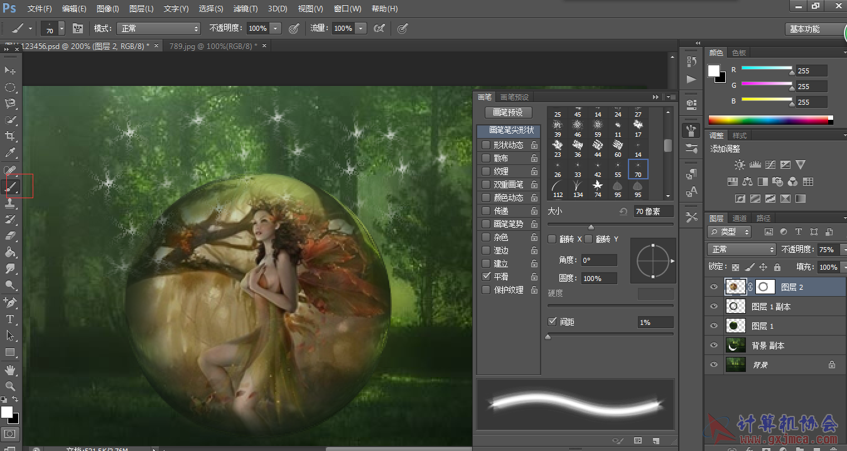Select the Paint Bucket tool
Viewport: 847px width, 451px height.
[11, 253]
